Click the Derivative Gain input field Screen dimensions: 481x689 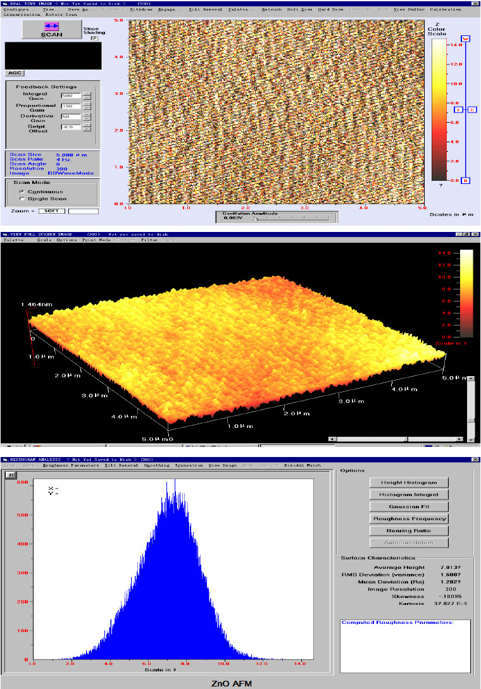[x=70, y=117]
